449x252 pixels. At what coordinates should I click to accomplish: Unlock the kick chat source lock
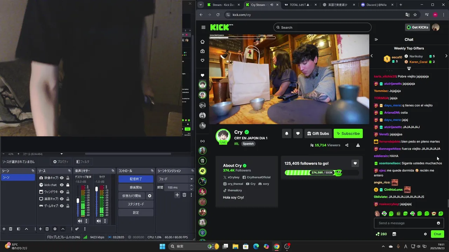coord(68,185)
